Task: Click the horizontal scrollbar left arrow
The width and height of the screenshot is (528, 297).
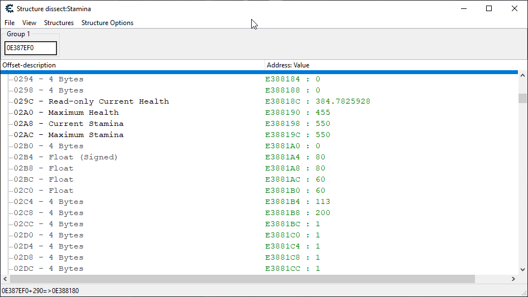Action: (x=5, y=279)
